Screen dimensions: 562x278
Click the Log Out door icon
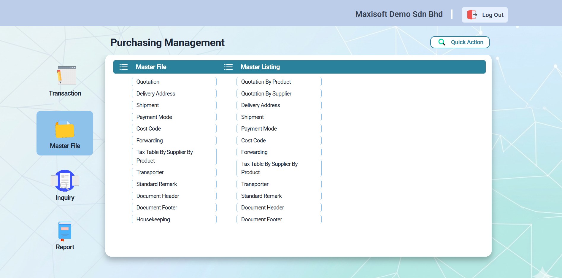[472, 15]
